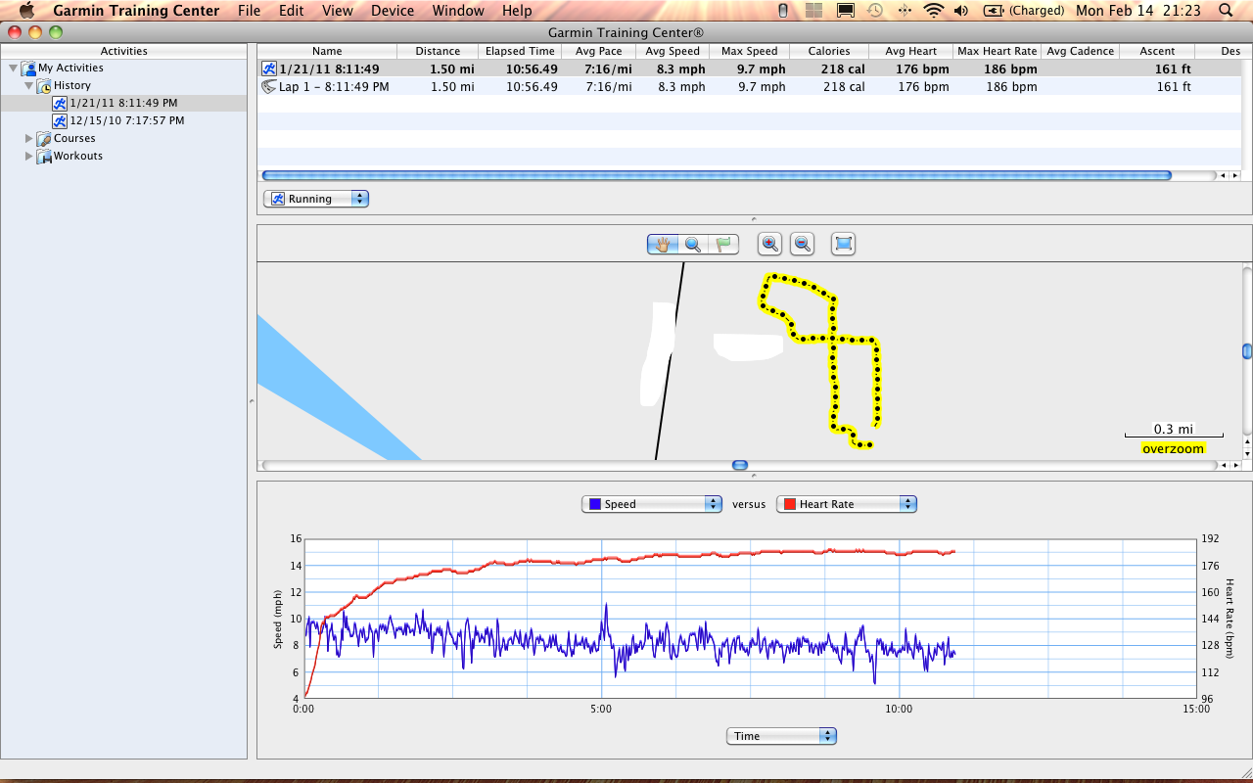Click the 176 bpm value in Lap 1 row
The image size is (1253, 783).
point(923,86)
